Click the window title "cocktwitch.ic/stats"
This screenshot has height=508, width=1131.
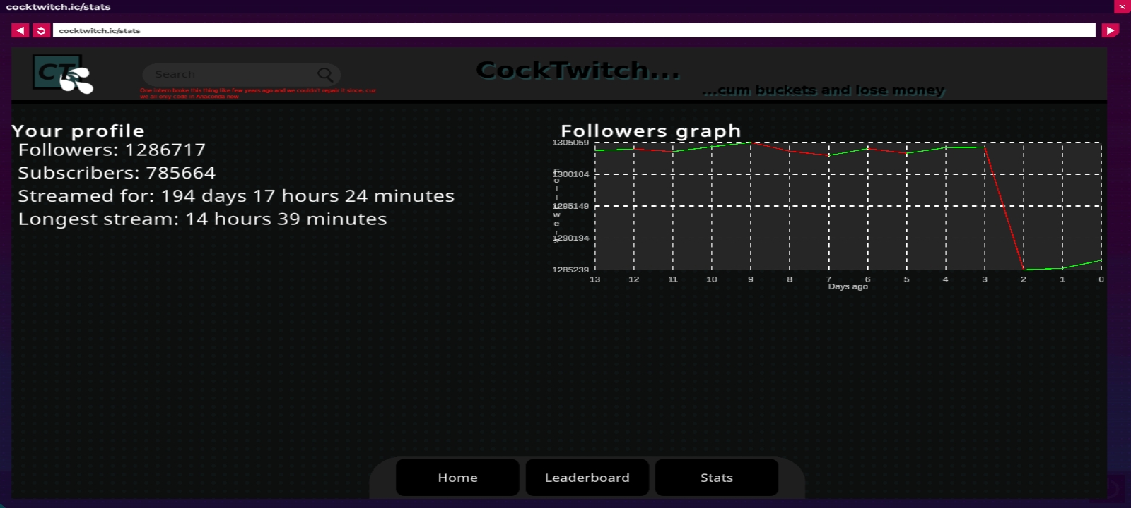58,6
